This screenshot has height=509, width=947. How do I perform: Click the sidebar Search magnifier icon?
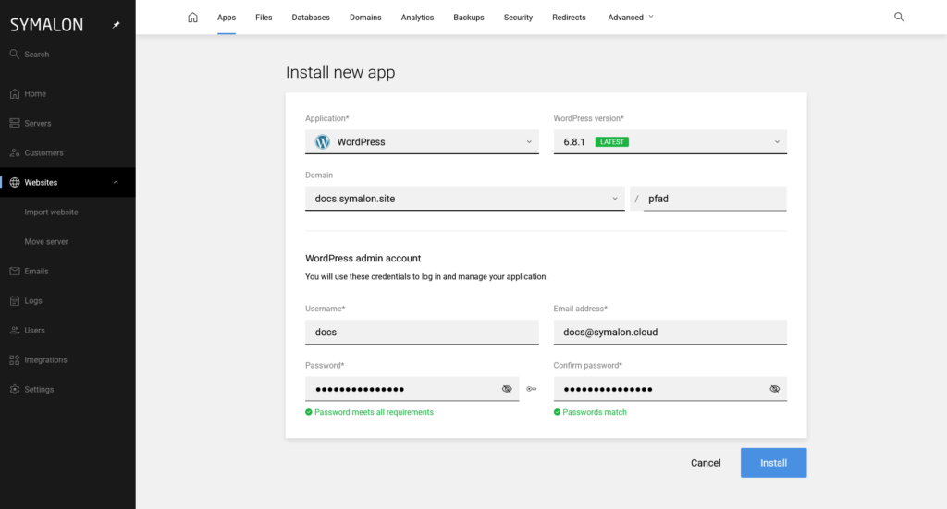pos(15,54)
